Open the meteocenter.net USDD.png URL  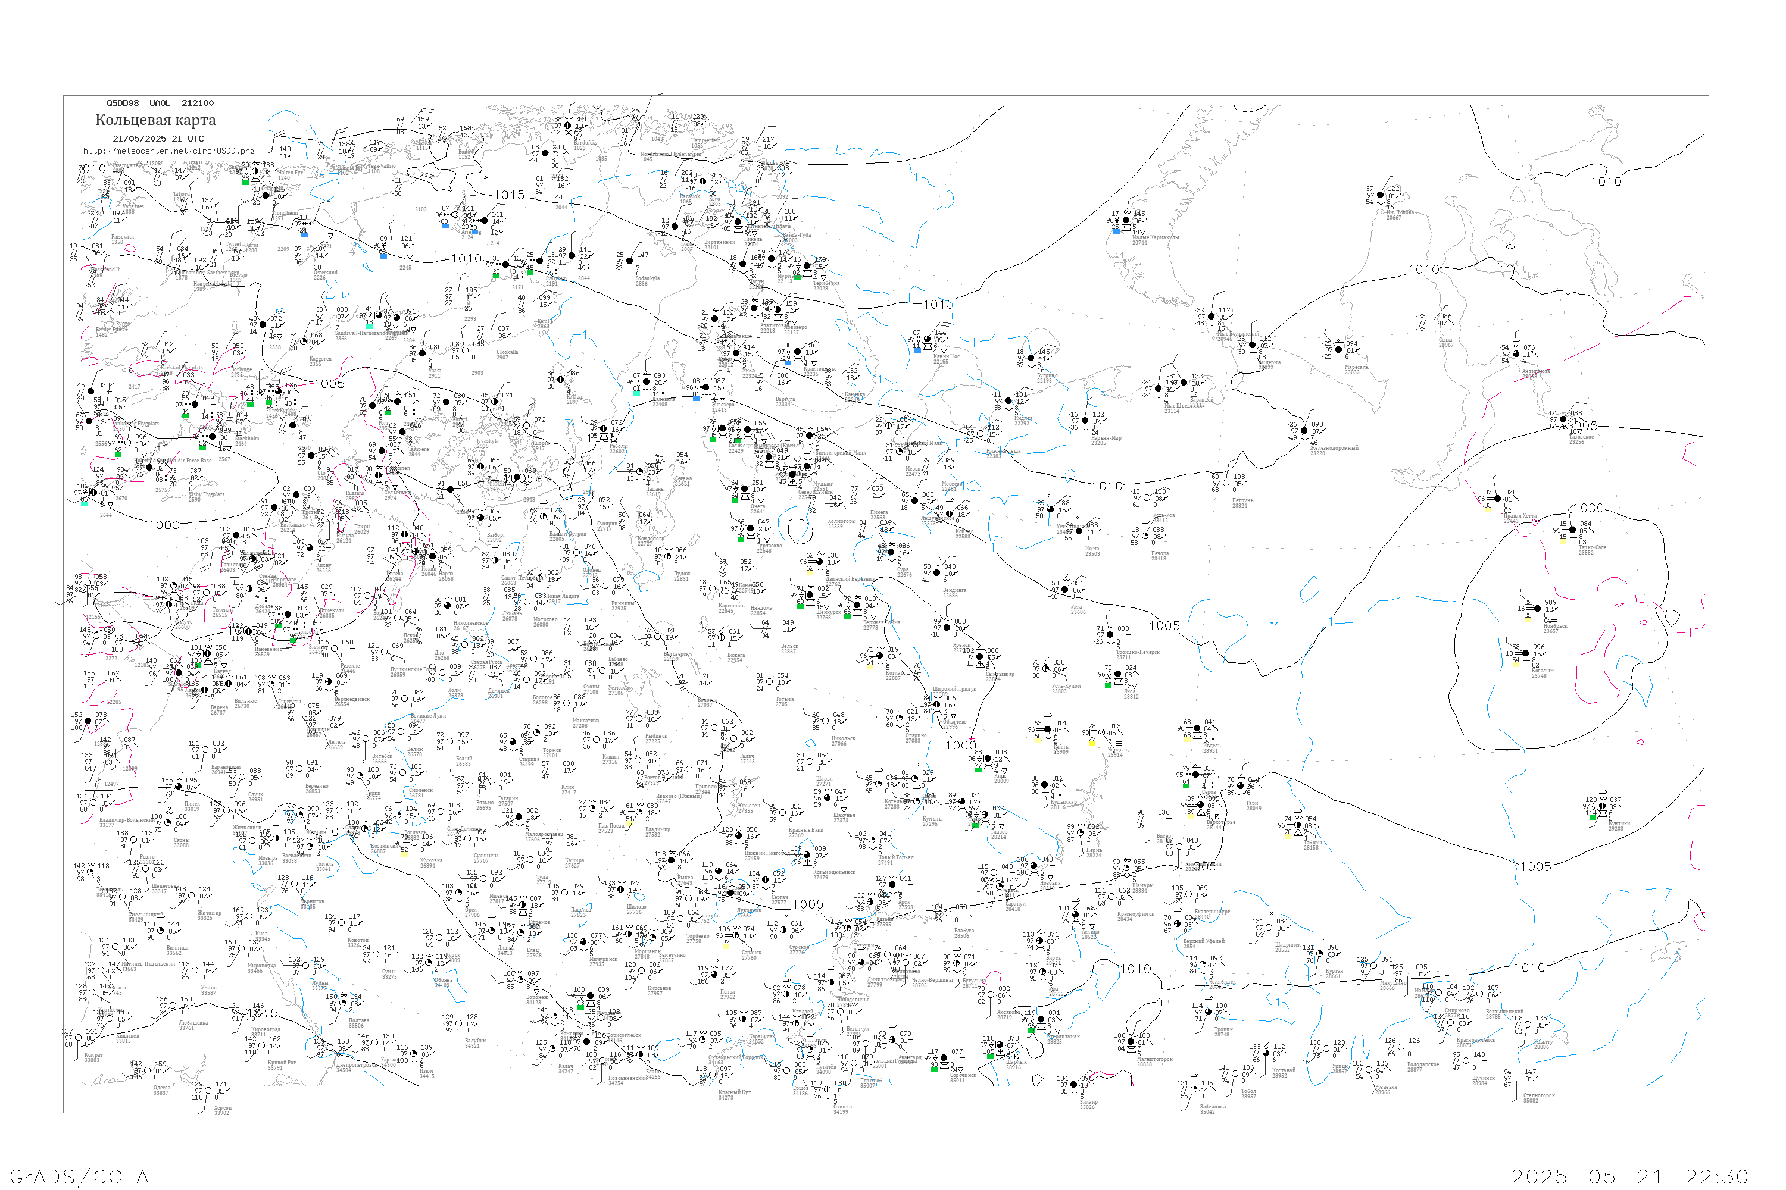168,151
